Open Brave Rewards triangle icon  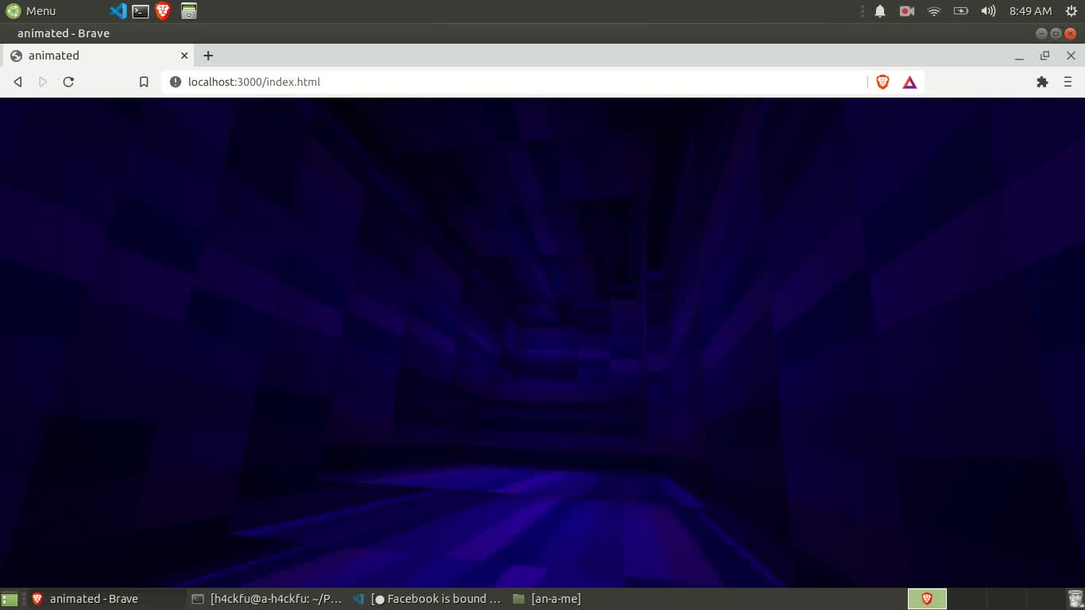909,82
